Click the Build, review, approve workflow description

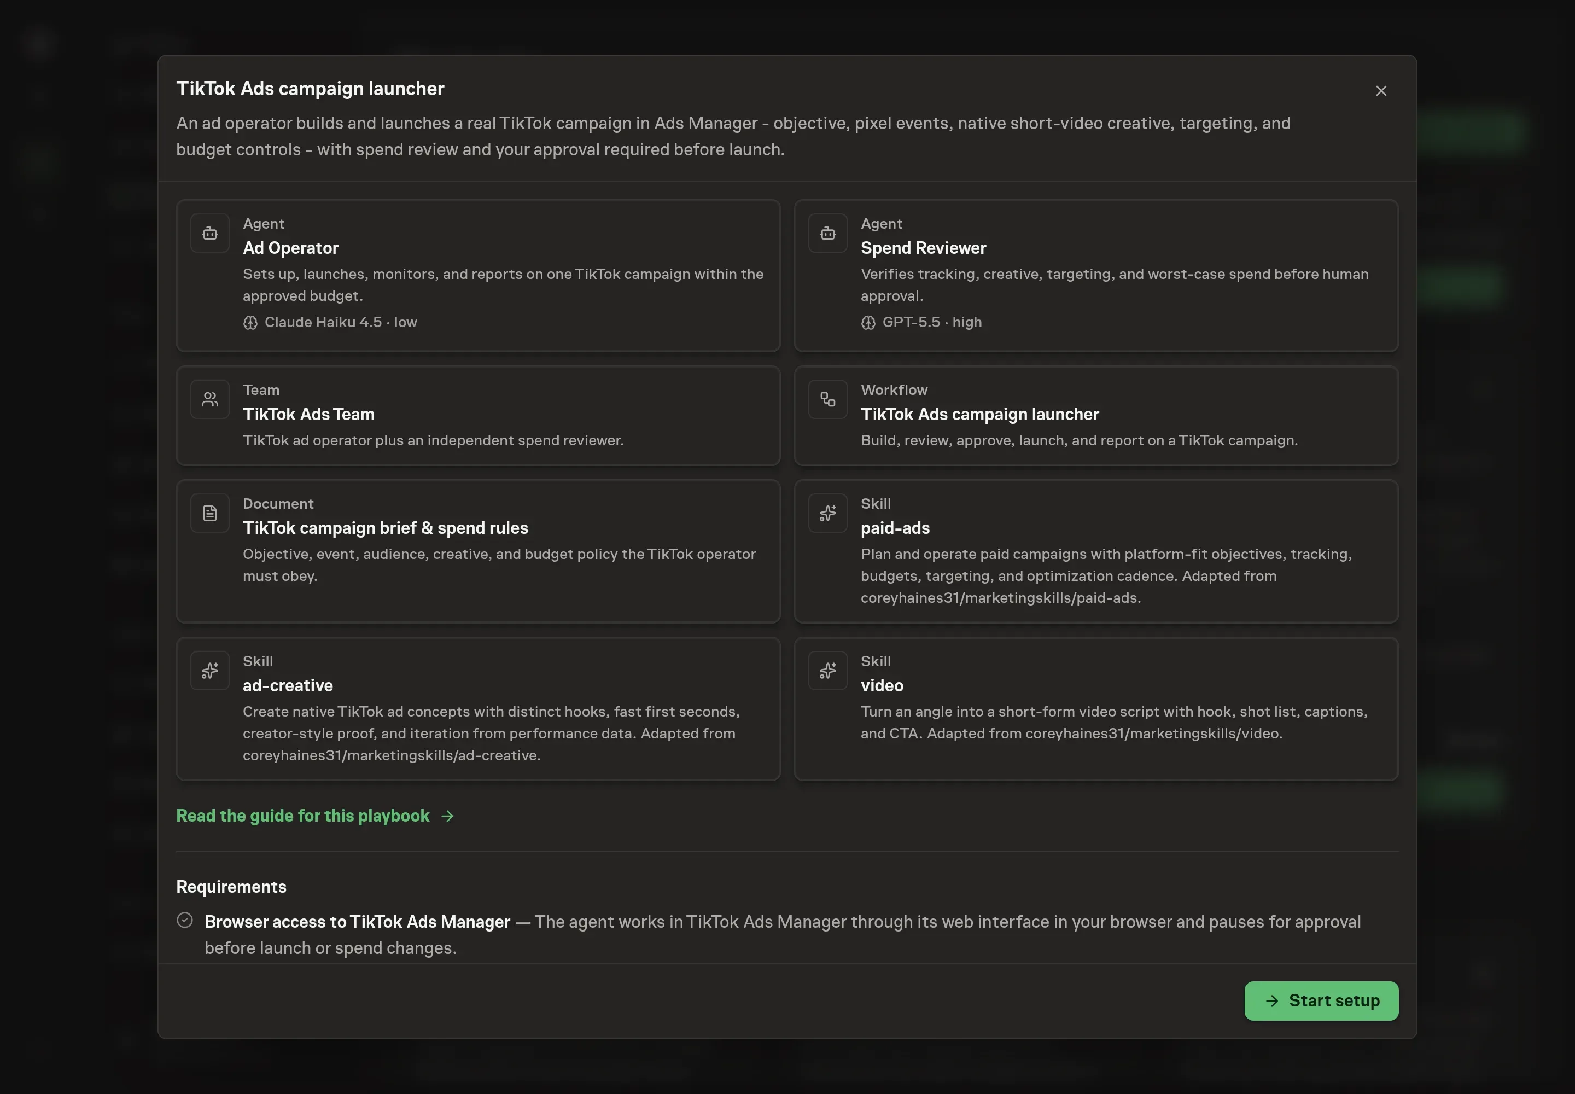point(1079,440)
